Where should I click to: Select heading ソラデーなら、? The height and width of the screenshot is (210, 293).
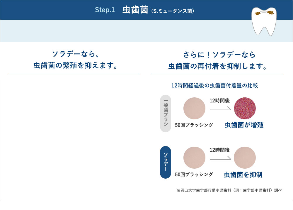75,54
